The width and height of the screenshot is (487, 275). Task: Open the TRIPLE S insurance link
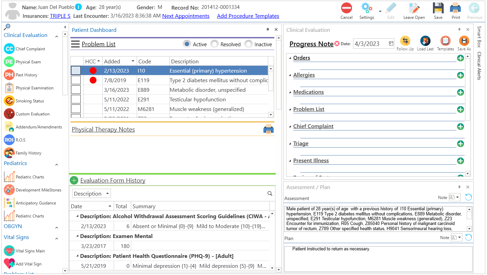tap(60, 16)
